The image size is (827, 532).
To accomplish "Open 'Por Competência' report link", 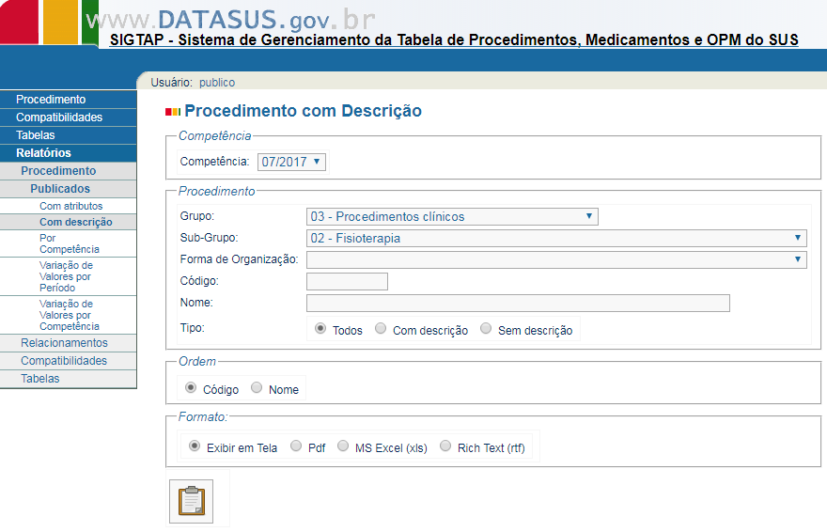I will point(70,244).
